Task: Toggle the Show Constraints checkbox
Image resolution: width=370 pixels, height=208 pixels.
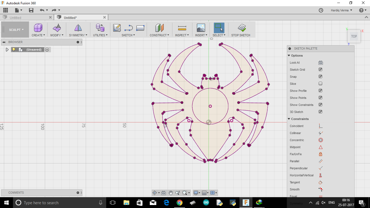Action: [x=320, y=105]
